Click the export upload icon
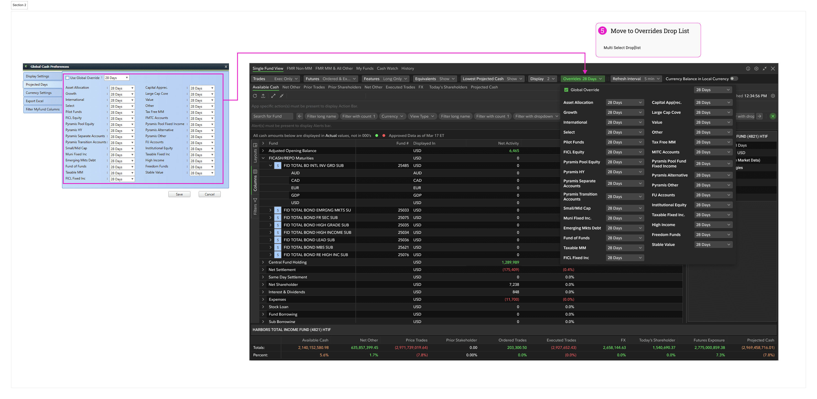Viewport: 817px width, 399px height. tap(263, 96)
